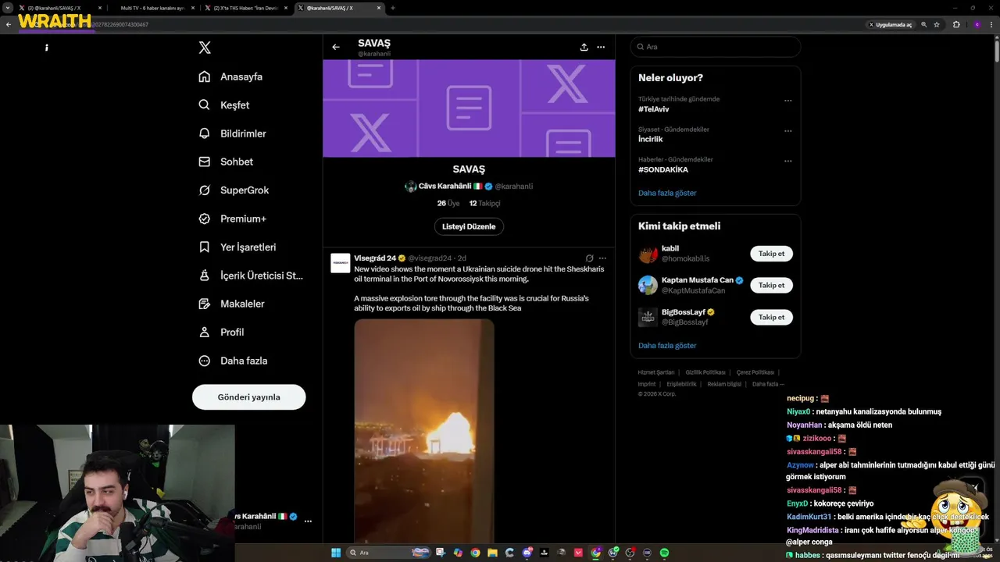
Task: Open a new browser tab
Action: pyautogui.click(x=392, y=8)
